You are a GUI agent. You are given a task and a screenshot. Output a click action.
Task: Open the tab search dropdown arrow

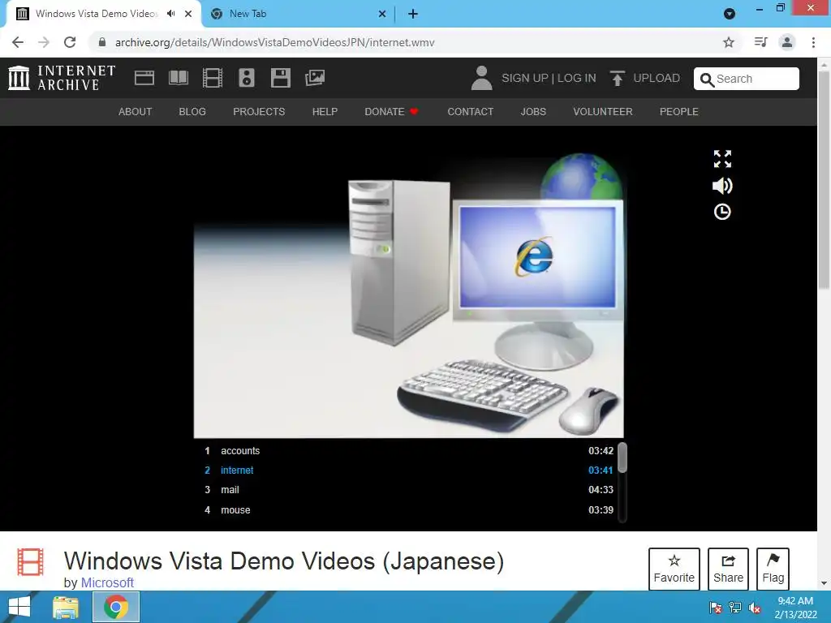730,14
